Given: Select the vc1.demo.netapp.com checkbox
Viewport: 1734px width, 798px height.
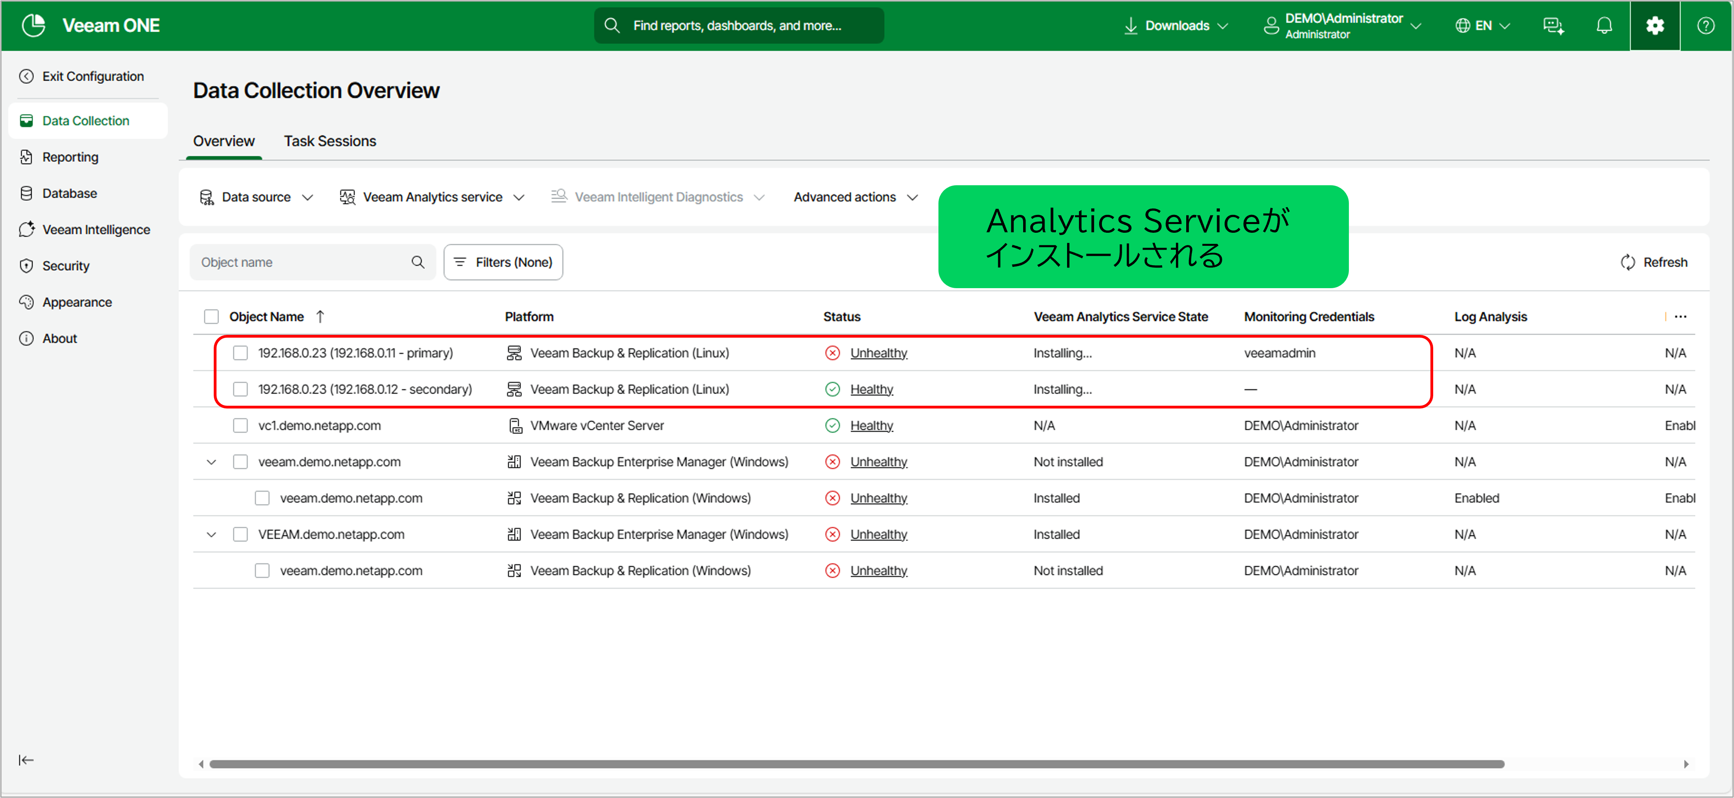Looking at the screenshot, I should pyautogui.click(x=240, y=426).
